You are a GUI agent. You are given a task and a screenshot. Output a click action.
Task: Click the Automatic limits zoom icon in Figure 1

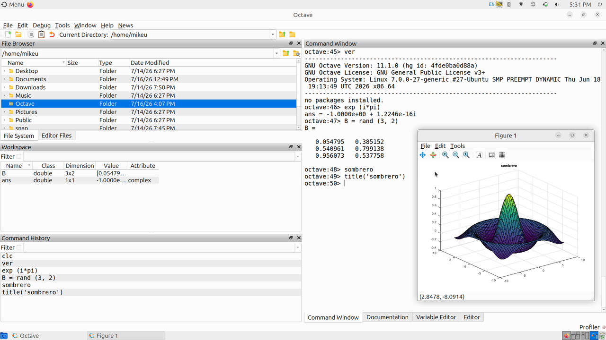point(466,155)
